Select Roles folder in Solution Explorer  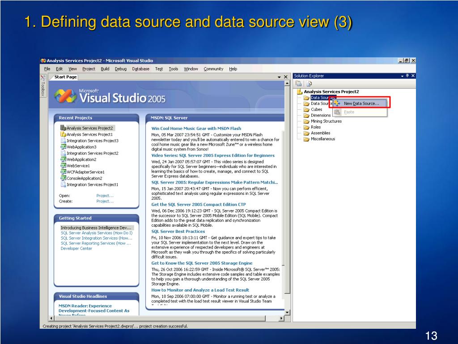(x=316, y=127)
